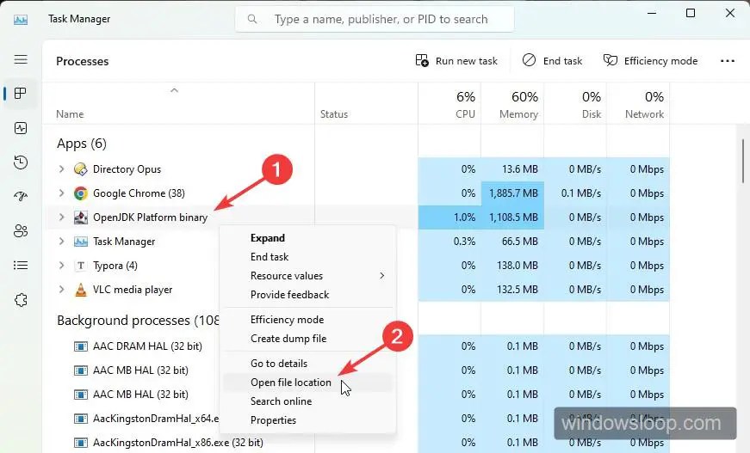
Task: Open the Users sidebar icon
Action: (21, 230)
